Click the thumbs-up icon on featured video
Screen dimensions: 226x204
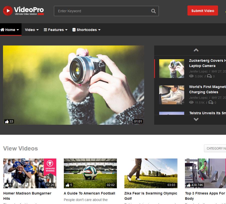click(x=7, y=121)
